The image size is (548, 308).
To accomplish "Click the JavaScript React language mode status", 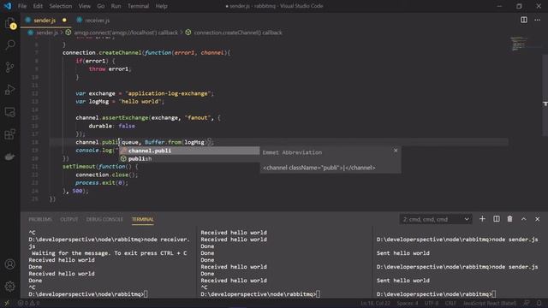I will tap(490, 303).
